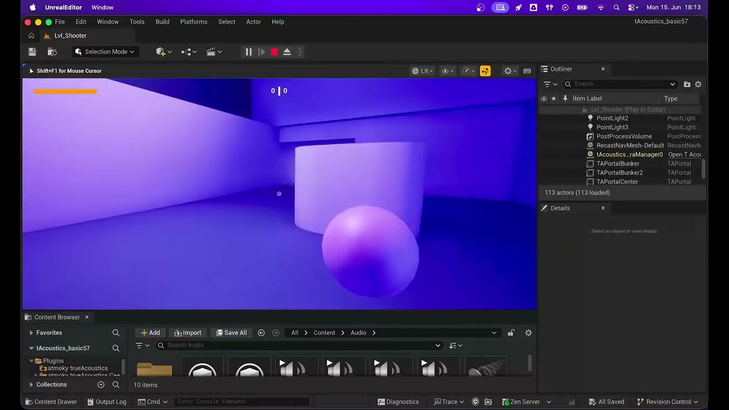Open the Platforms menu
Viewport: 729px width, 410px height.
pyautogui.click(x=194, y=22)
